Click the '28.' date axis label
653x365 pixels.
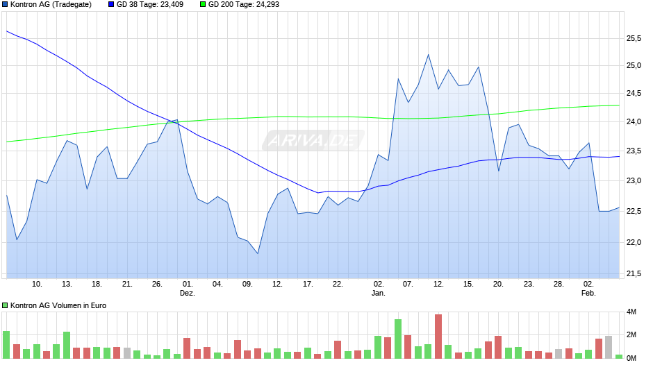tap(559, 285)
